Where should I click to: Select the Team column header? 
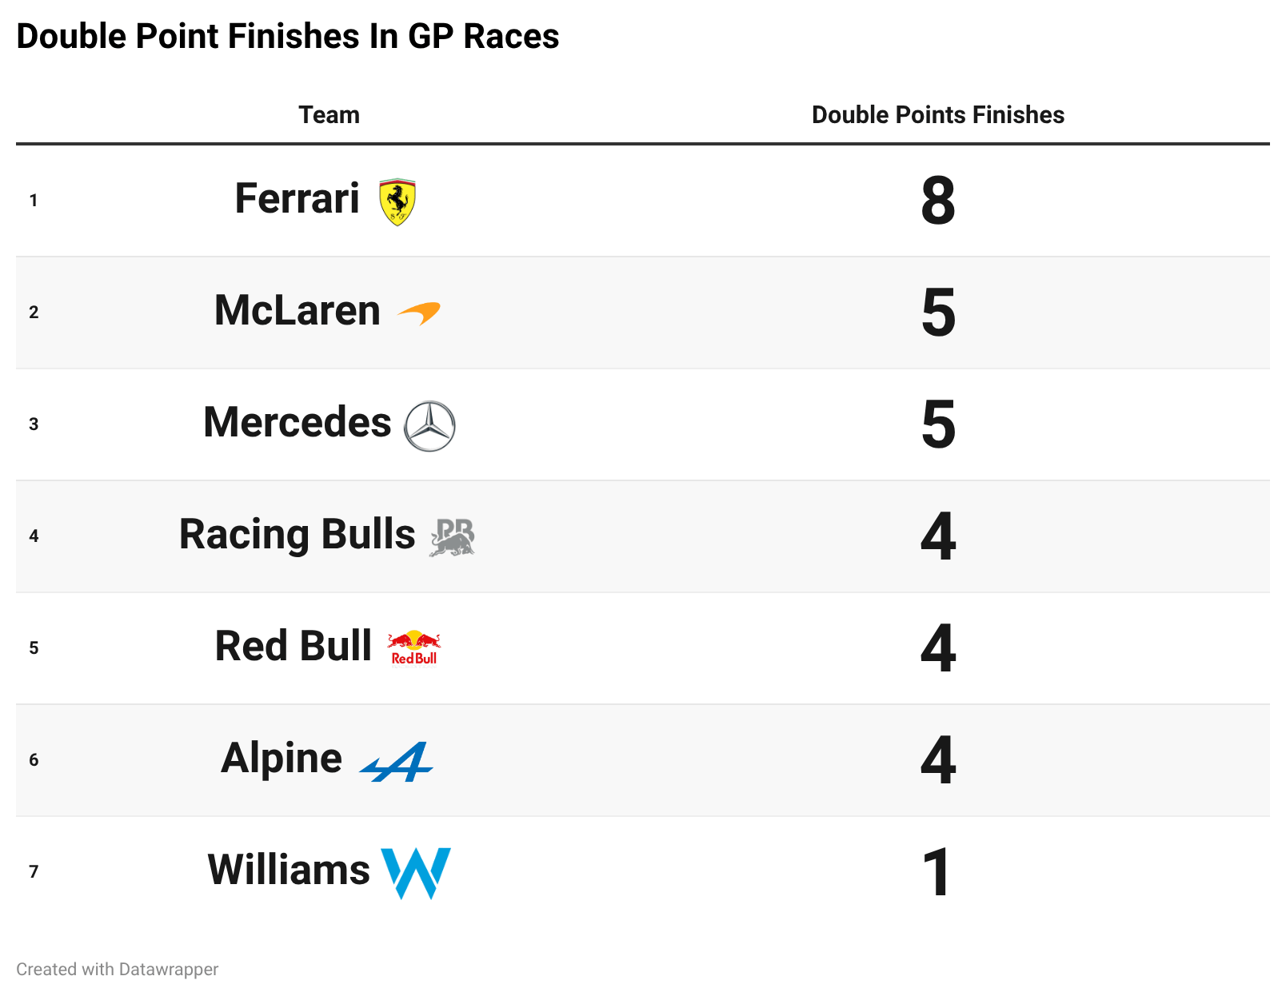tap(329, 115)
